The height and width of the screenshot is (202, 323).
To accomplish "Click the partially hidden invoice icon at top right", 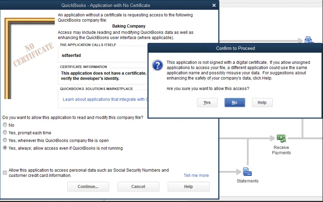I will pos(309,39).
